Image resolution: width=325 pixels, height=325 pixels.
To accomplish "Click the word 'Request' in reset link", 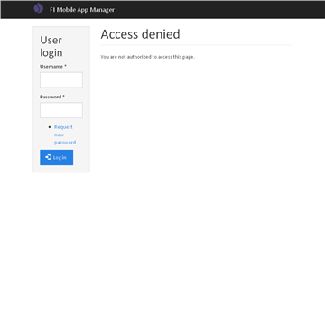I will click(63, 127).
